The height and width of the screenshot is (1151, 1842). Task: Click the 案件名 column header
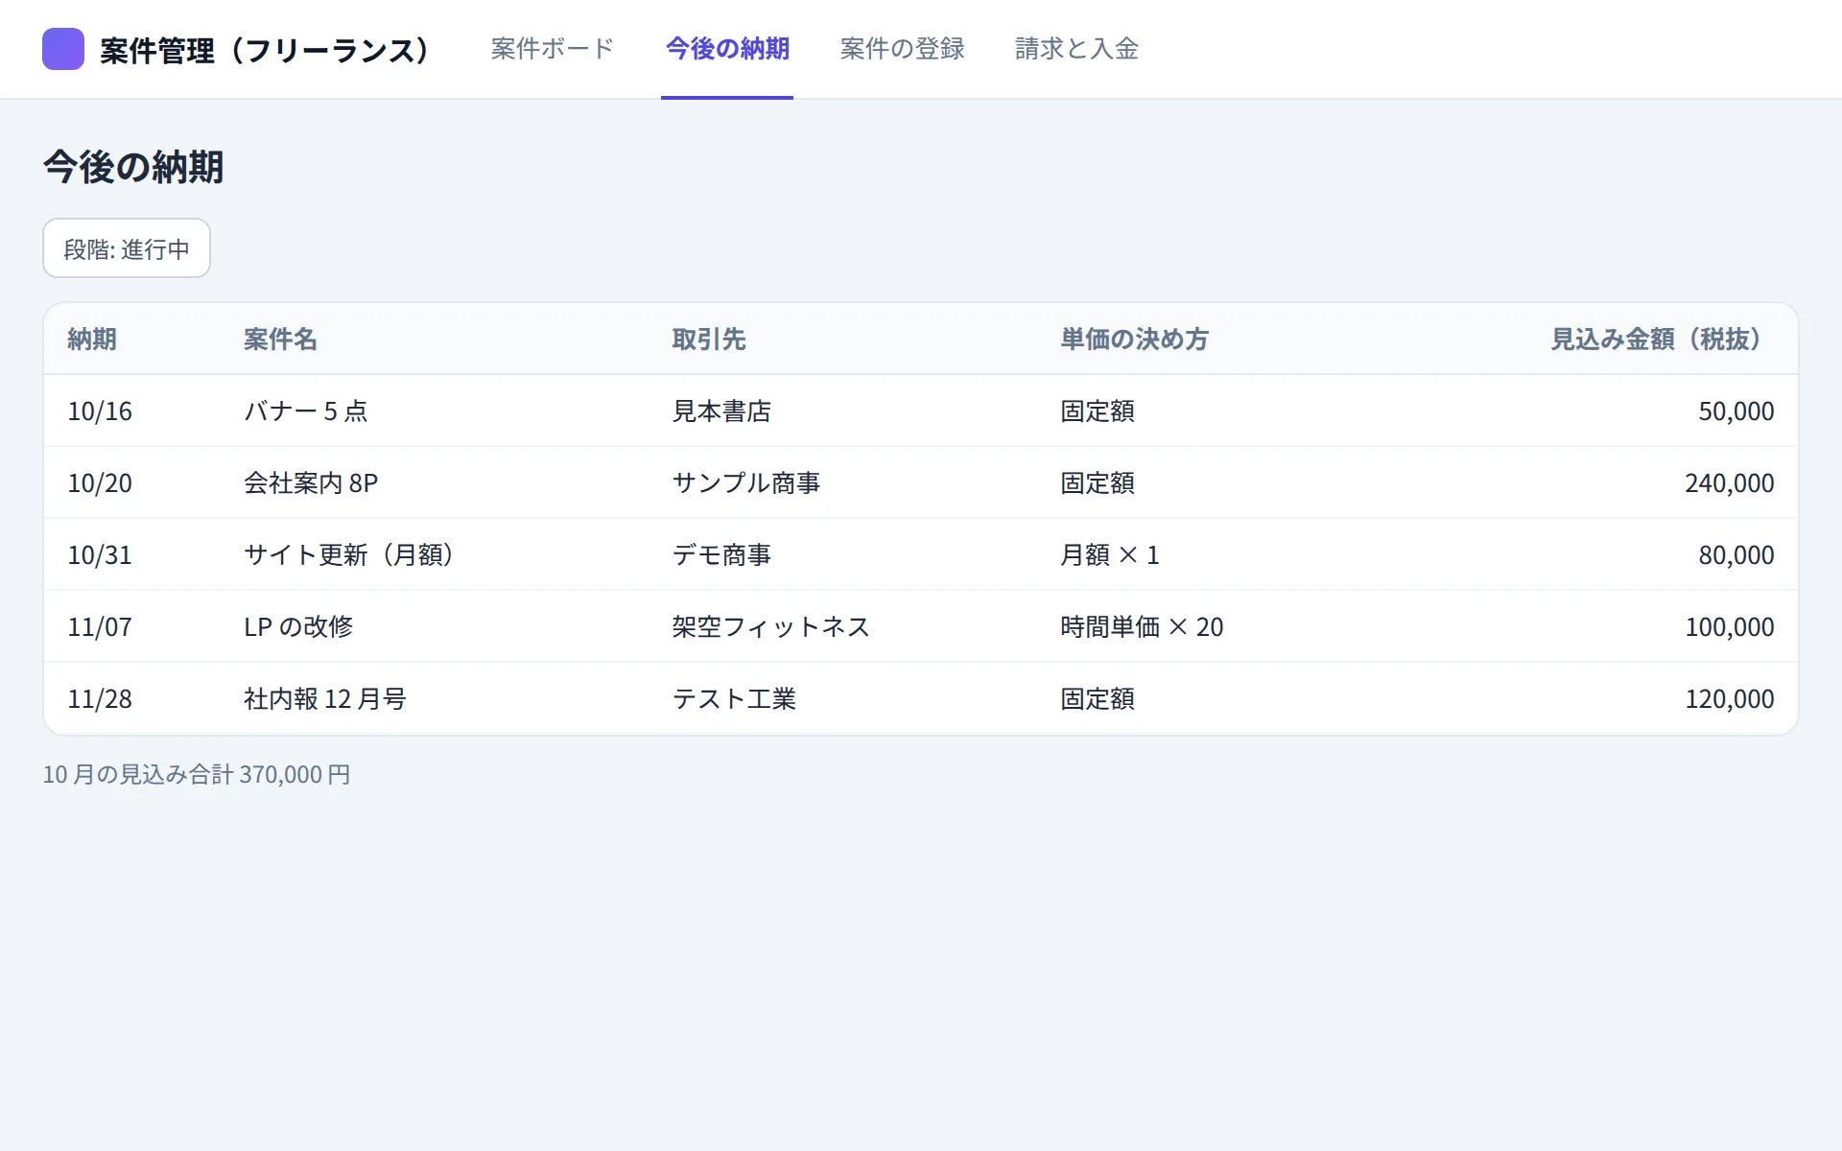tap(280, 339)
